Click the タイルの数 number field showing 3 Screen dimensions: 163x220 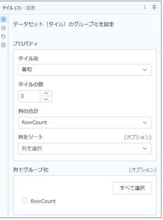[x=29, y=96]
